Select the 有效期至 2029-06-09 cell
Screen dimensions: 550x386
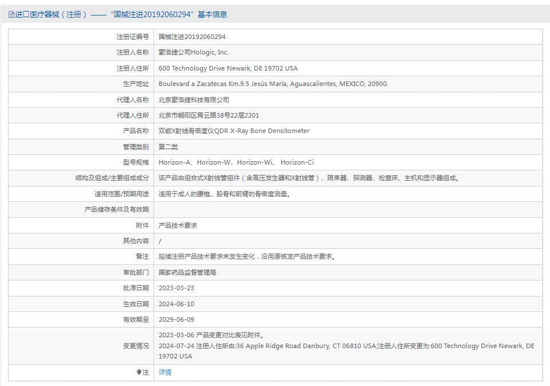[179, 319]
